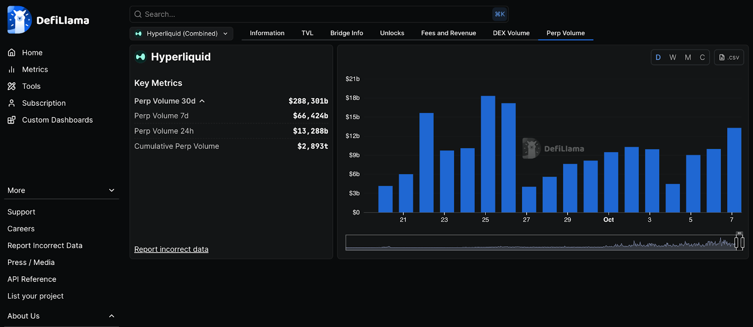Image resolution: width=753 pixels, height=327 pixels.
Task: Switch chart to Weekly (W) interval
Action: tap(673, 57)
